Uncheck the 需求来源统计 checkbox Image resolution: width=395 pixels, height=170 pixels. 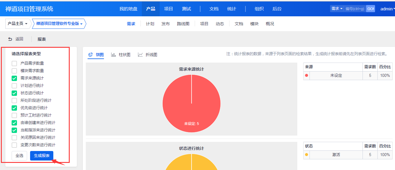click(x=14, y=78)
